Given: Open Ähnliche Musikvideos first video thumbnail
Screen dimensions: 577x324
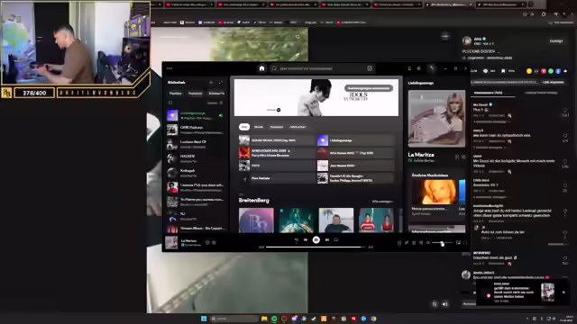Looking at the screenshot, I should pyautogui.click(x=434, y=192).
